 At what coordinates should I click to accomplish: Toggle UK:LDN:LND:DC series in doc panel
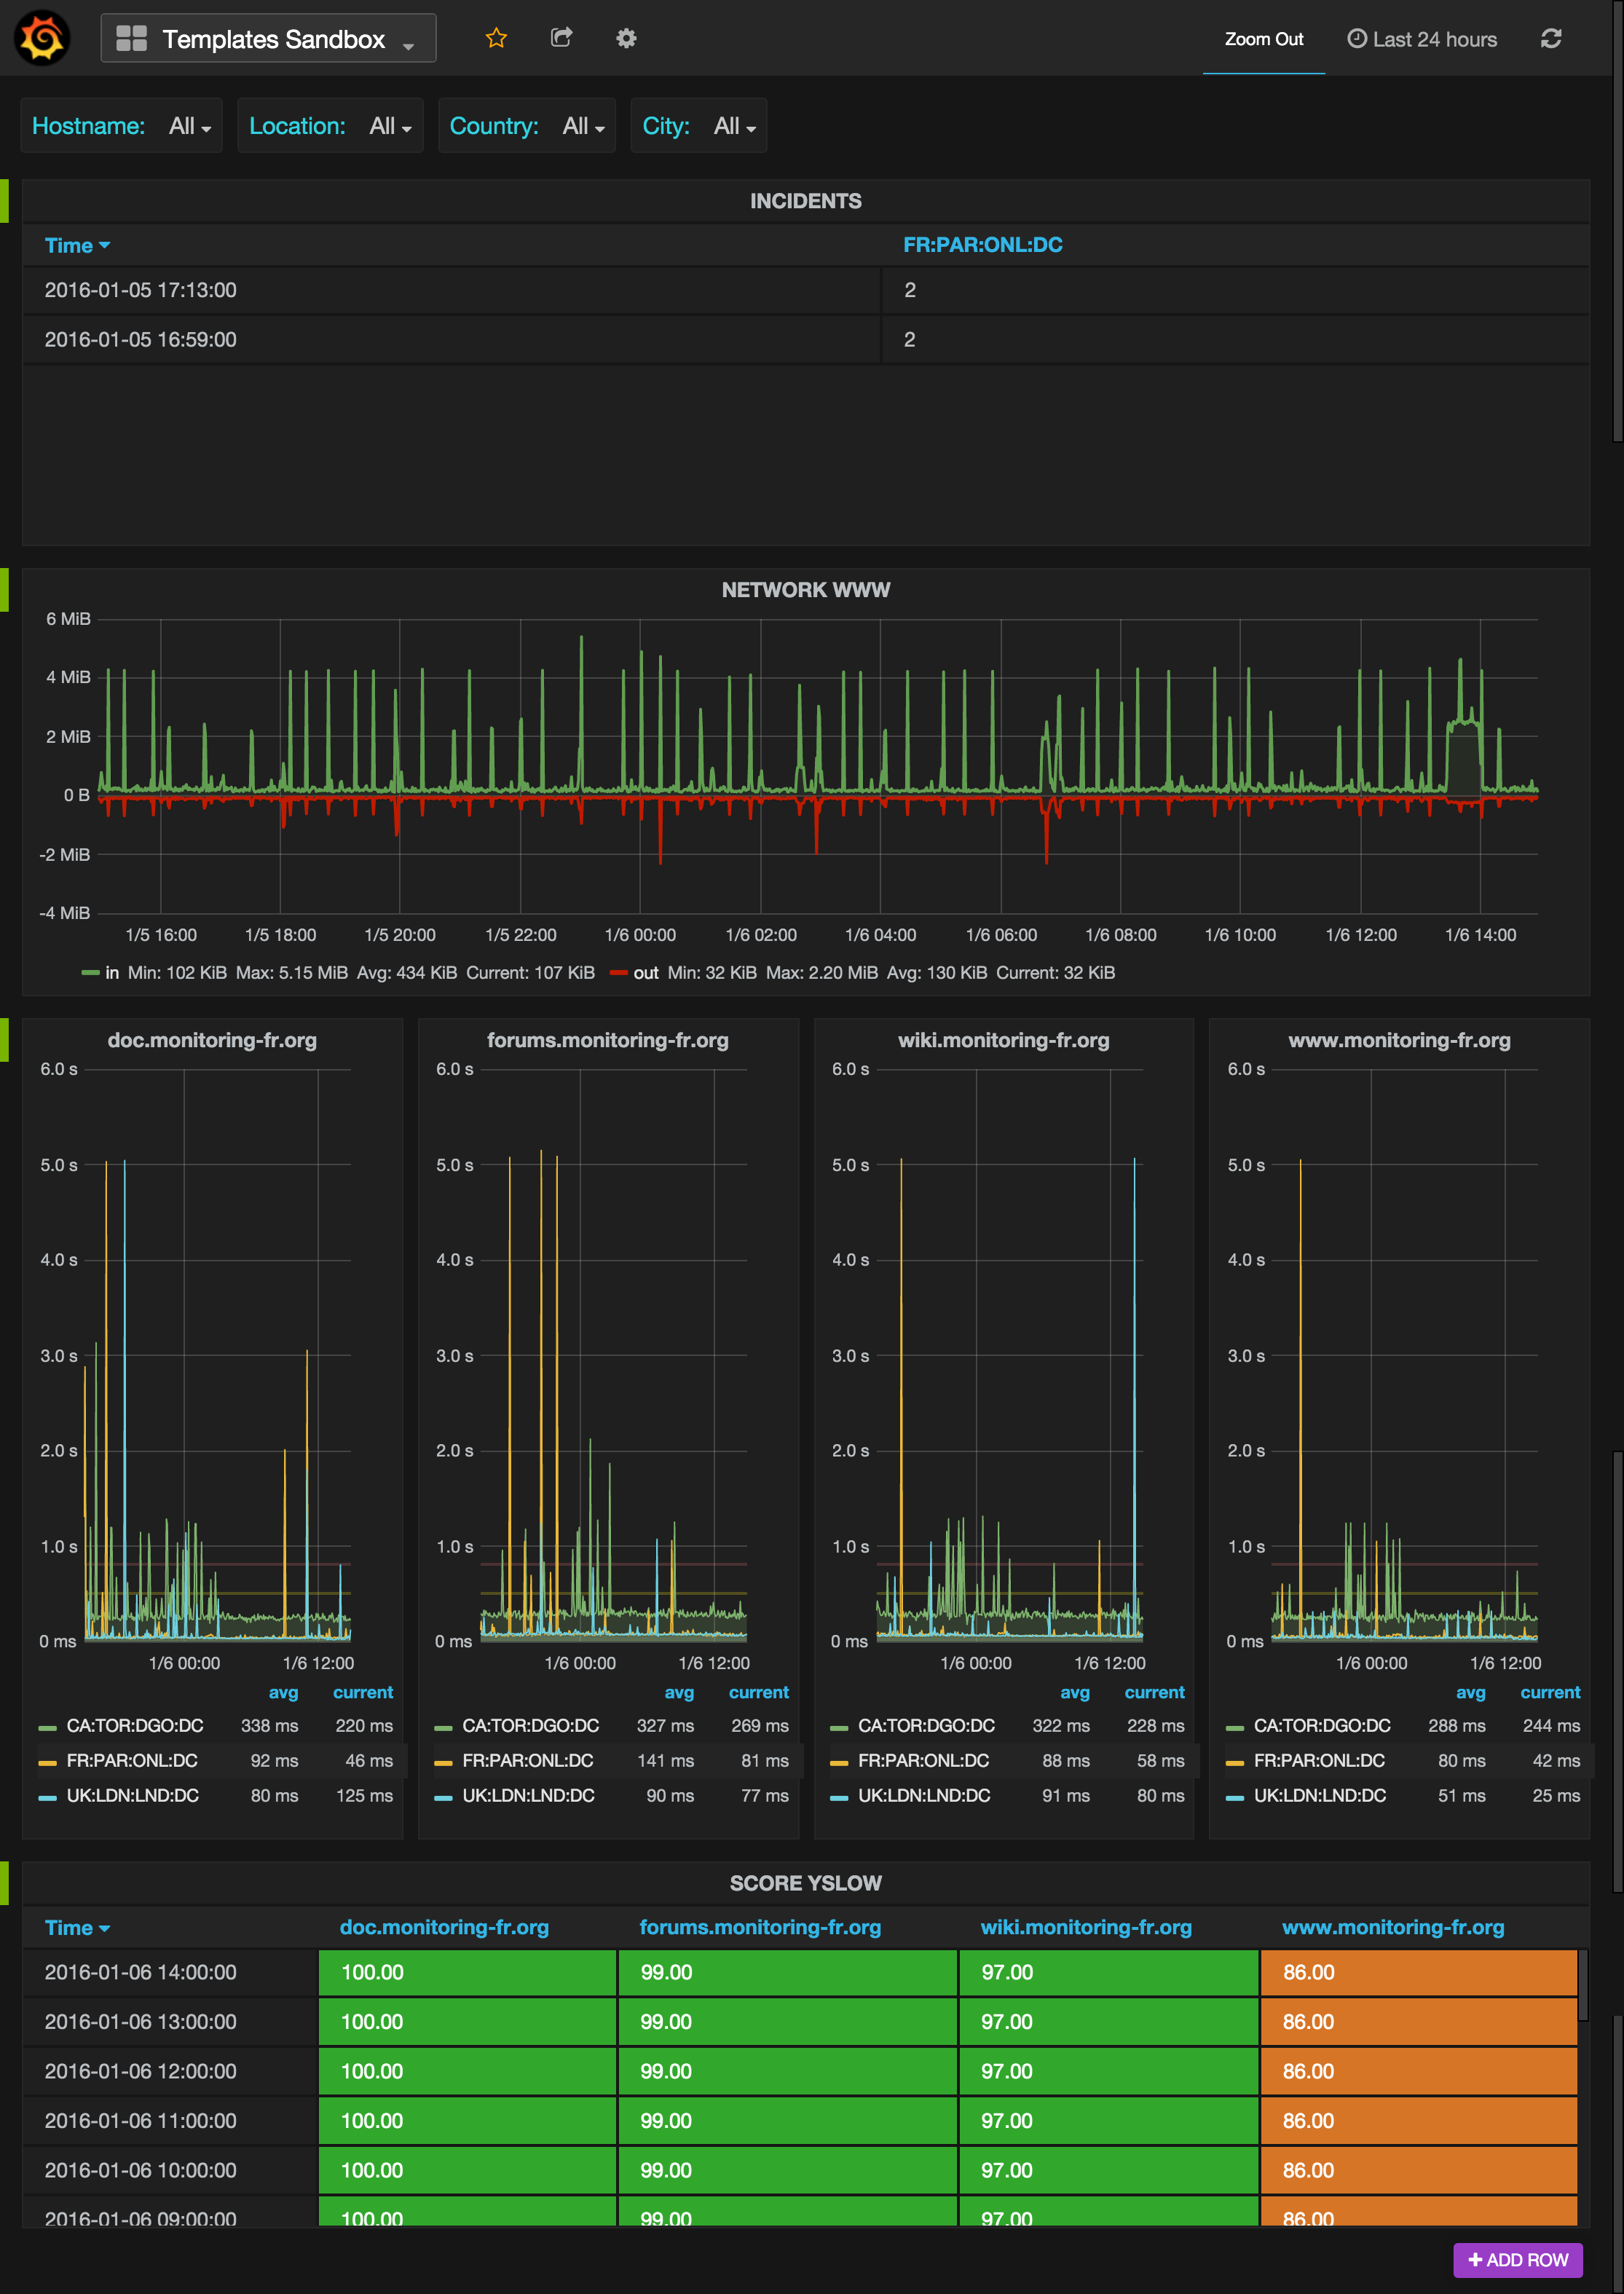[132, 1796]
